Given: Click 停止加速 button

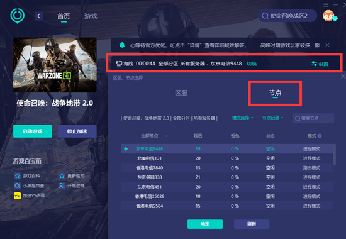Looking at the screenshot, I should [x=77, y=131].
